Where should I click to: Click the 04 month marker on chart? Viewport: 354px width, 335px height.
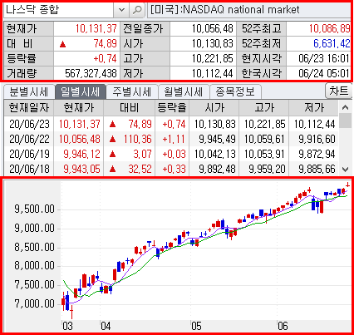pyautogui.click(x=106, y=326)
